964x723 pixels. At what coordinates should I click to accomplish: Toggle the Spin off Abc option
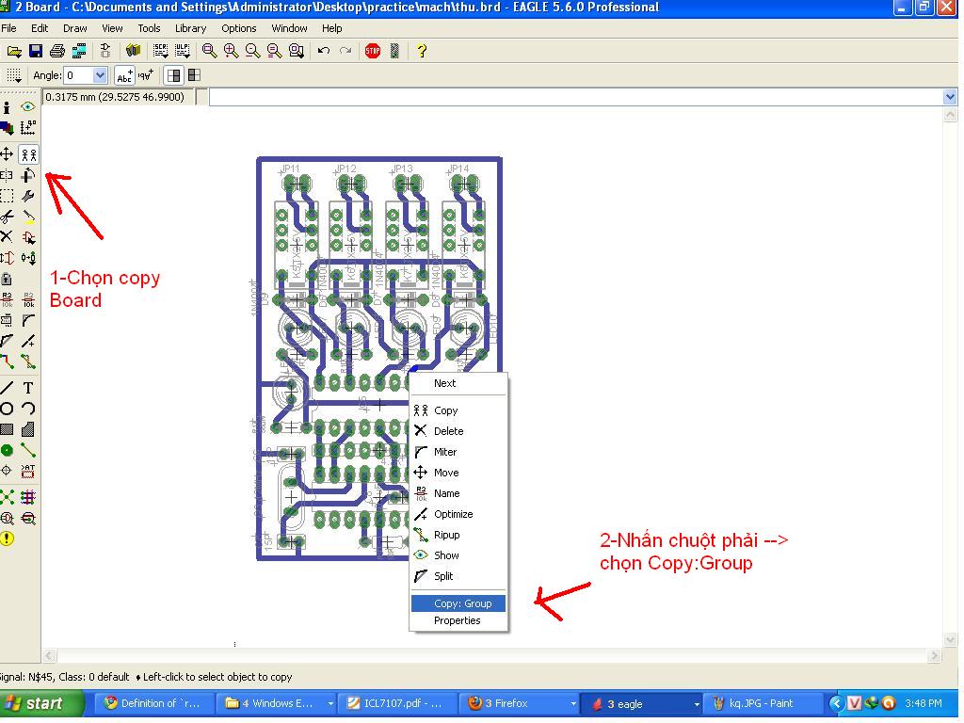(124, 75)
